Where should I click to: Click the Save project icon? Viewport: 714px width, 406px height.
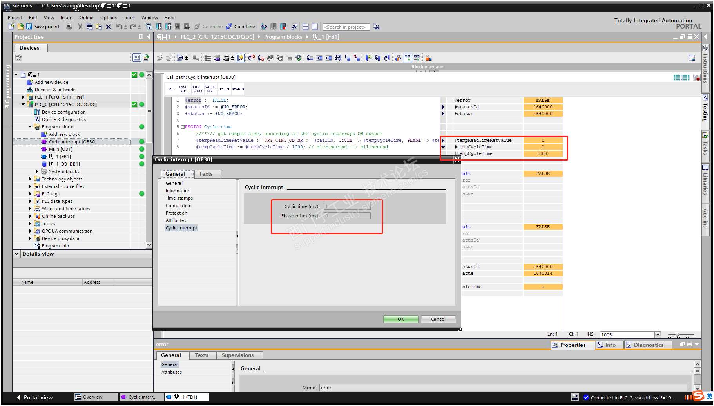[29, 27]
